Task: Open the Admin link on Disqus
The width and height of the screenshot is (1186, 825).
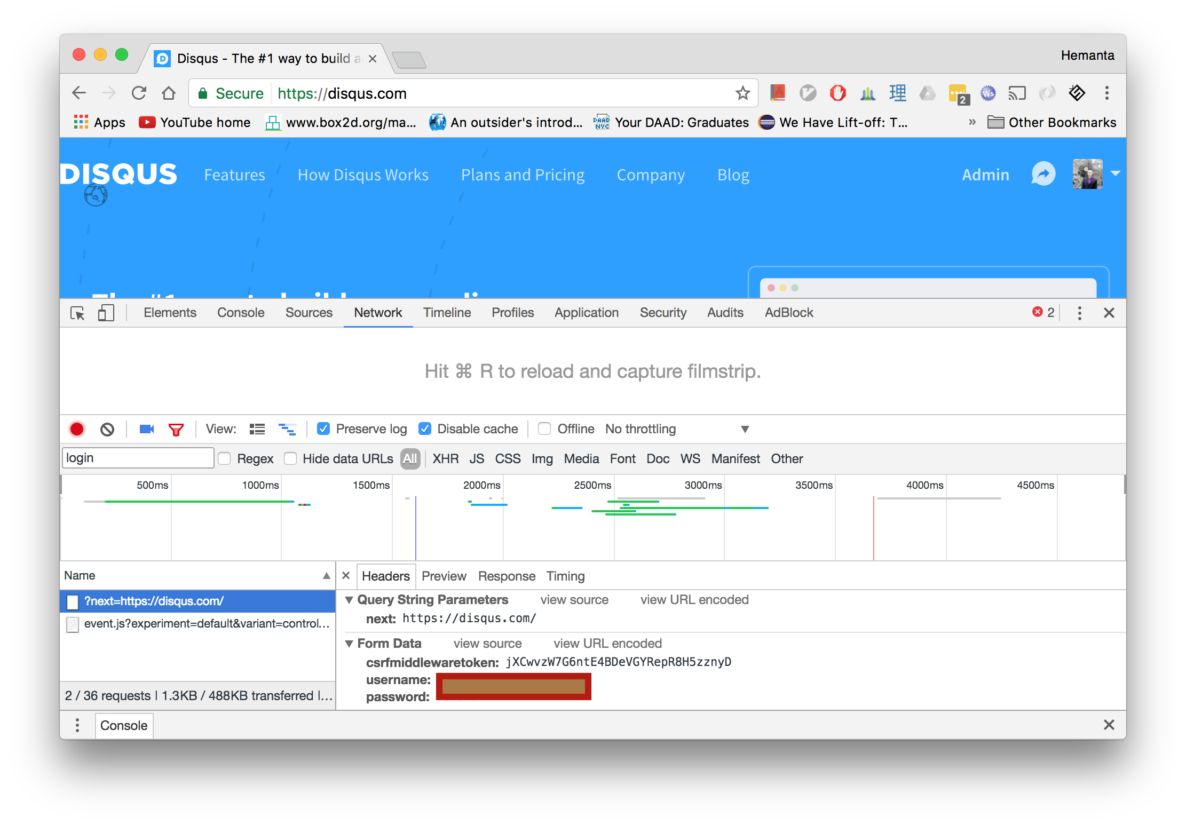Action: click(985, 175)
